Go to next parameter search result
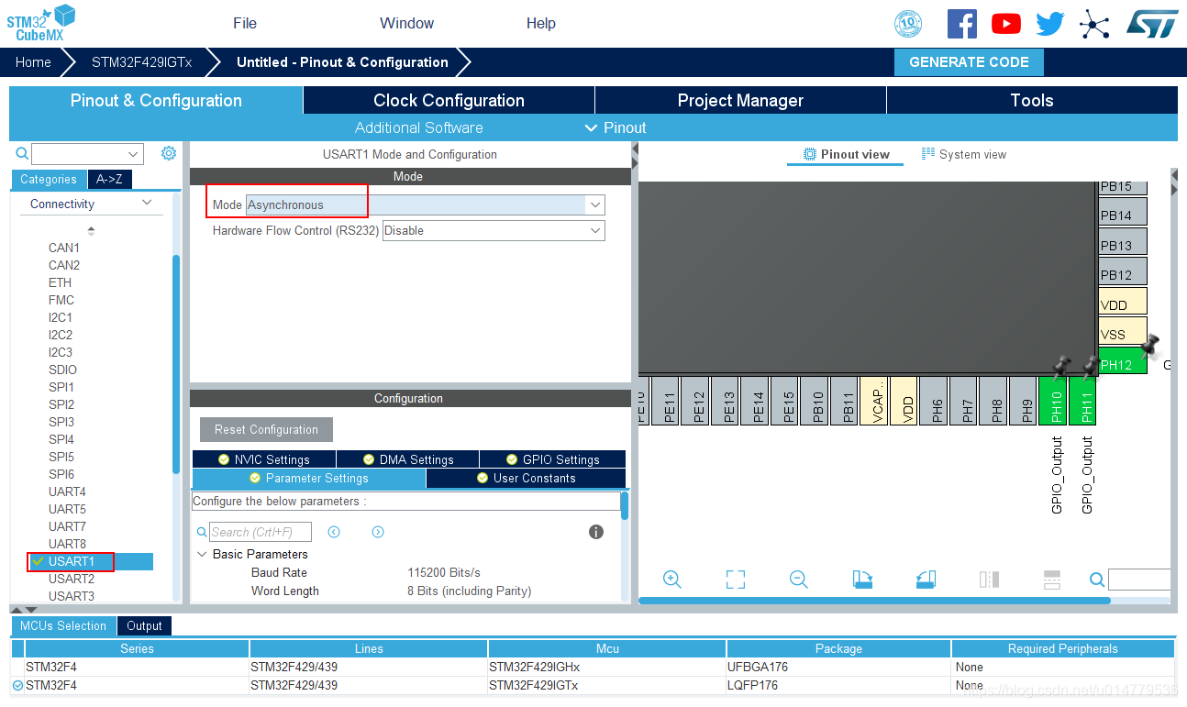The height and width of the screenshot is (707, 1187). point(378,532)
